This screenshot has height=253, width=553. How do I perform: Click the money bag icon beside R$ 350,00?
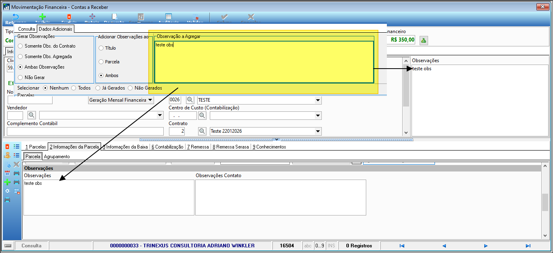coord(423,40)
